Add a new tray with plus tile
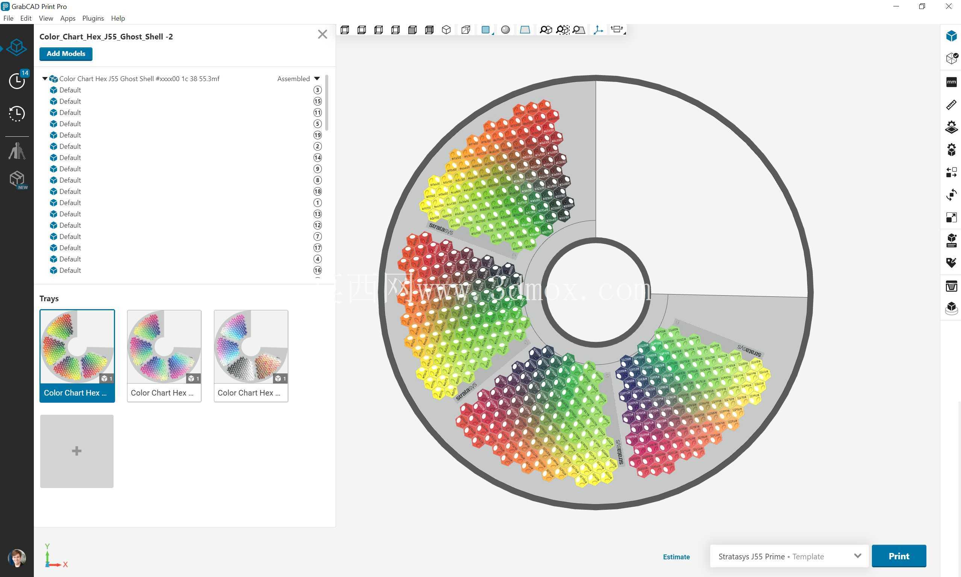The image size is (961, 577). [77, 451]
